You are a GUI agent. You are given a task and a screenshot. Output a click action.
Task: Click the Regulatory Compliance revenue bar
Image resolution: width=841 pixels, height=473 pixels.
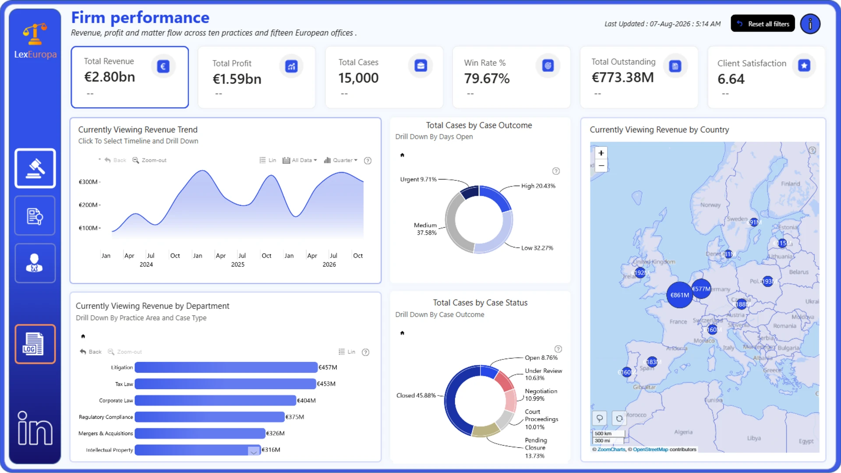coord(210,417)
